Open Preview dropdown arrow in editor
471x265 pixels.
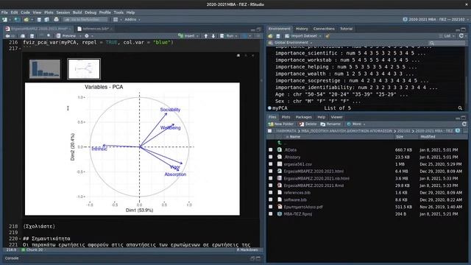click(80, 36)
